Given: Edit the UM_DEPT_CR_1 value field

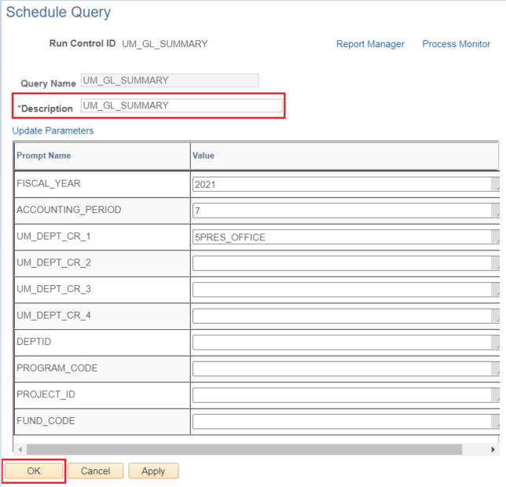Looking at the screenshot, I should coord(346,237).
